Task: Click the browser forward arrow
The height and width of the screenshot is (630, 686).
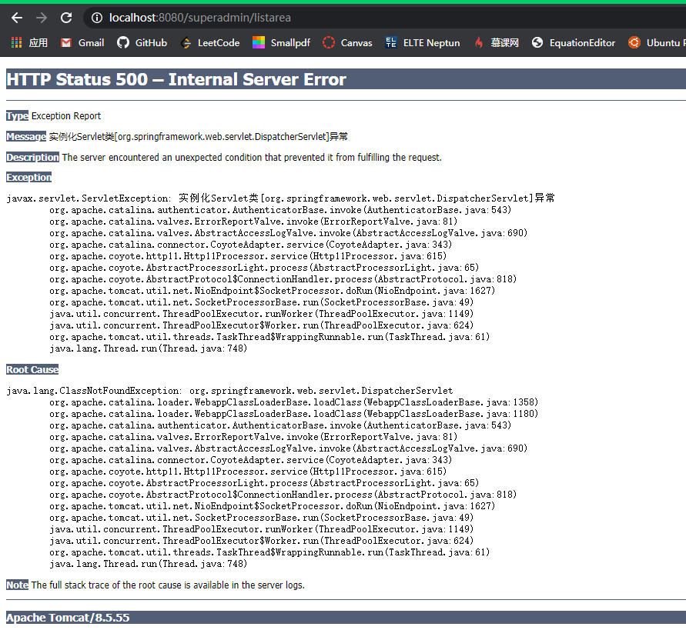Action: (x=42, y=18)
